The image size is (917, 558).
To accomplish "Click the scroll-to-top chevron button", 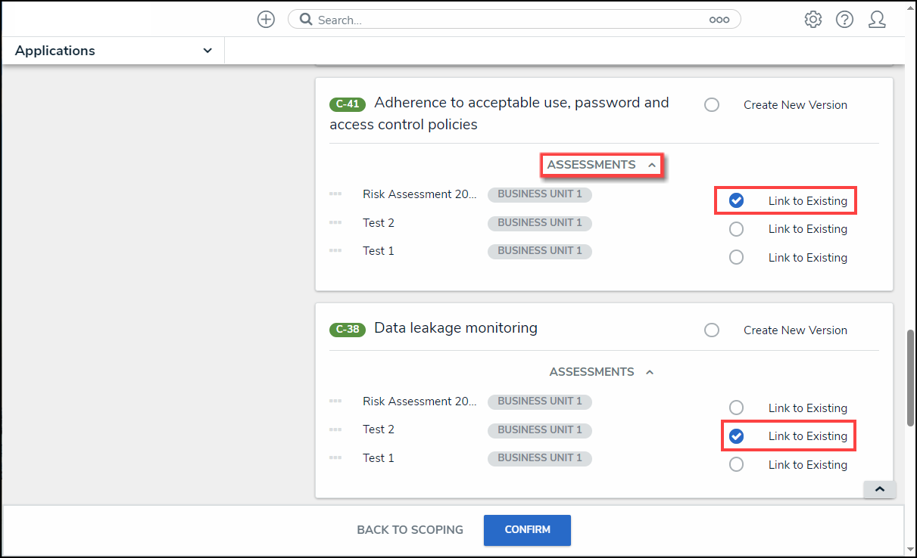I will point(879,489).
